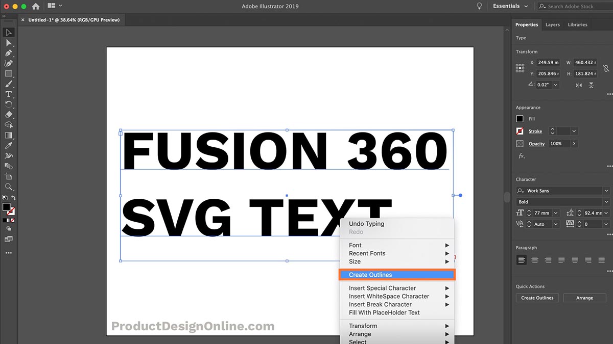Align paragraph right
The image size is (613, 344).
pyautogui.click(x=548, y=259)
